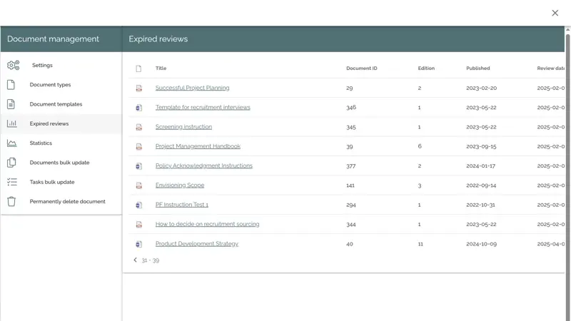This screenshot has width=571, height=321.
Task: Open Document templates menu item
Action: 61,104
